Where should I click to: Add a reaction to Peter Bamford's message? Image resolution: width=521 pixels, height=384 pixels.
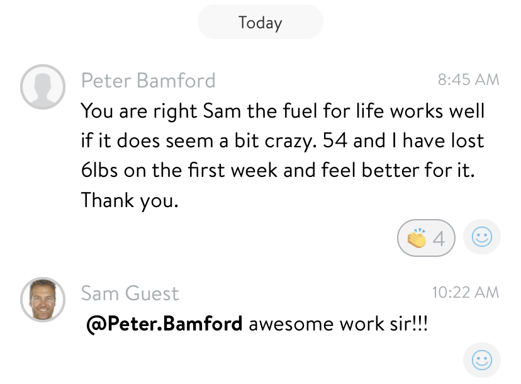(x=482, y=237)
